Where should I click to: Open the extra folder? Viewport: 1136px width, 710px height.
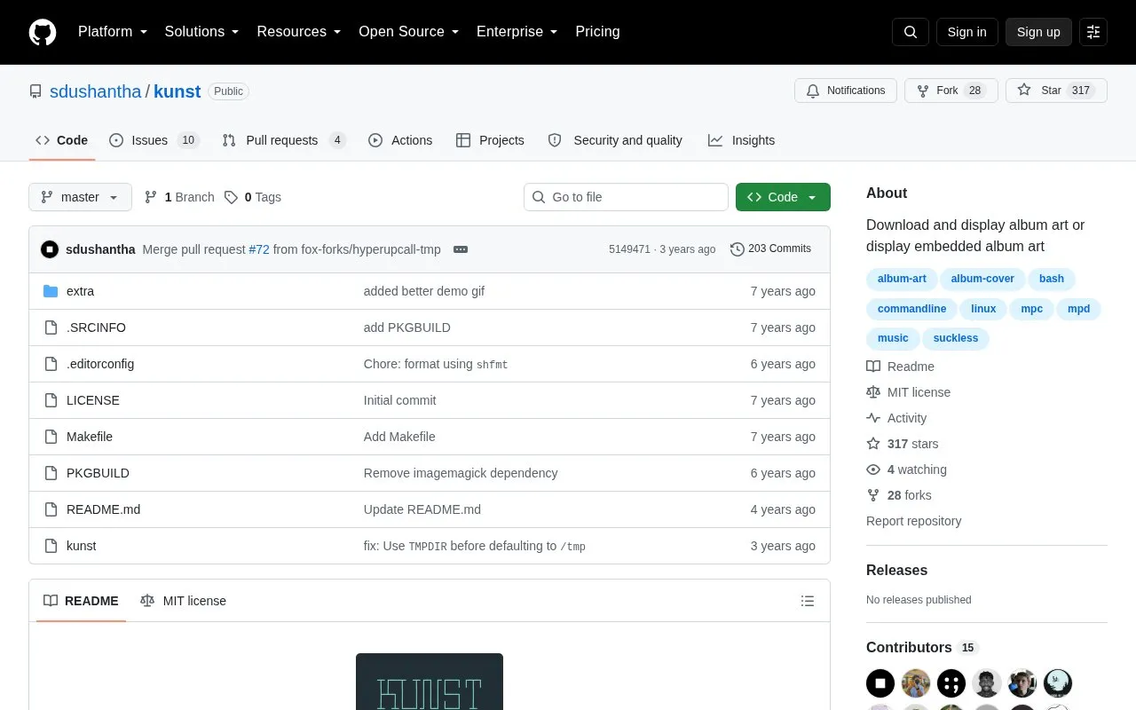pyautogui.click(x=80, y=291)
